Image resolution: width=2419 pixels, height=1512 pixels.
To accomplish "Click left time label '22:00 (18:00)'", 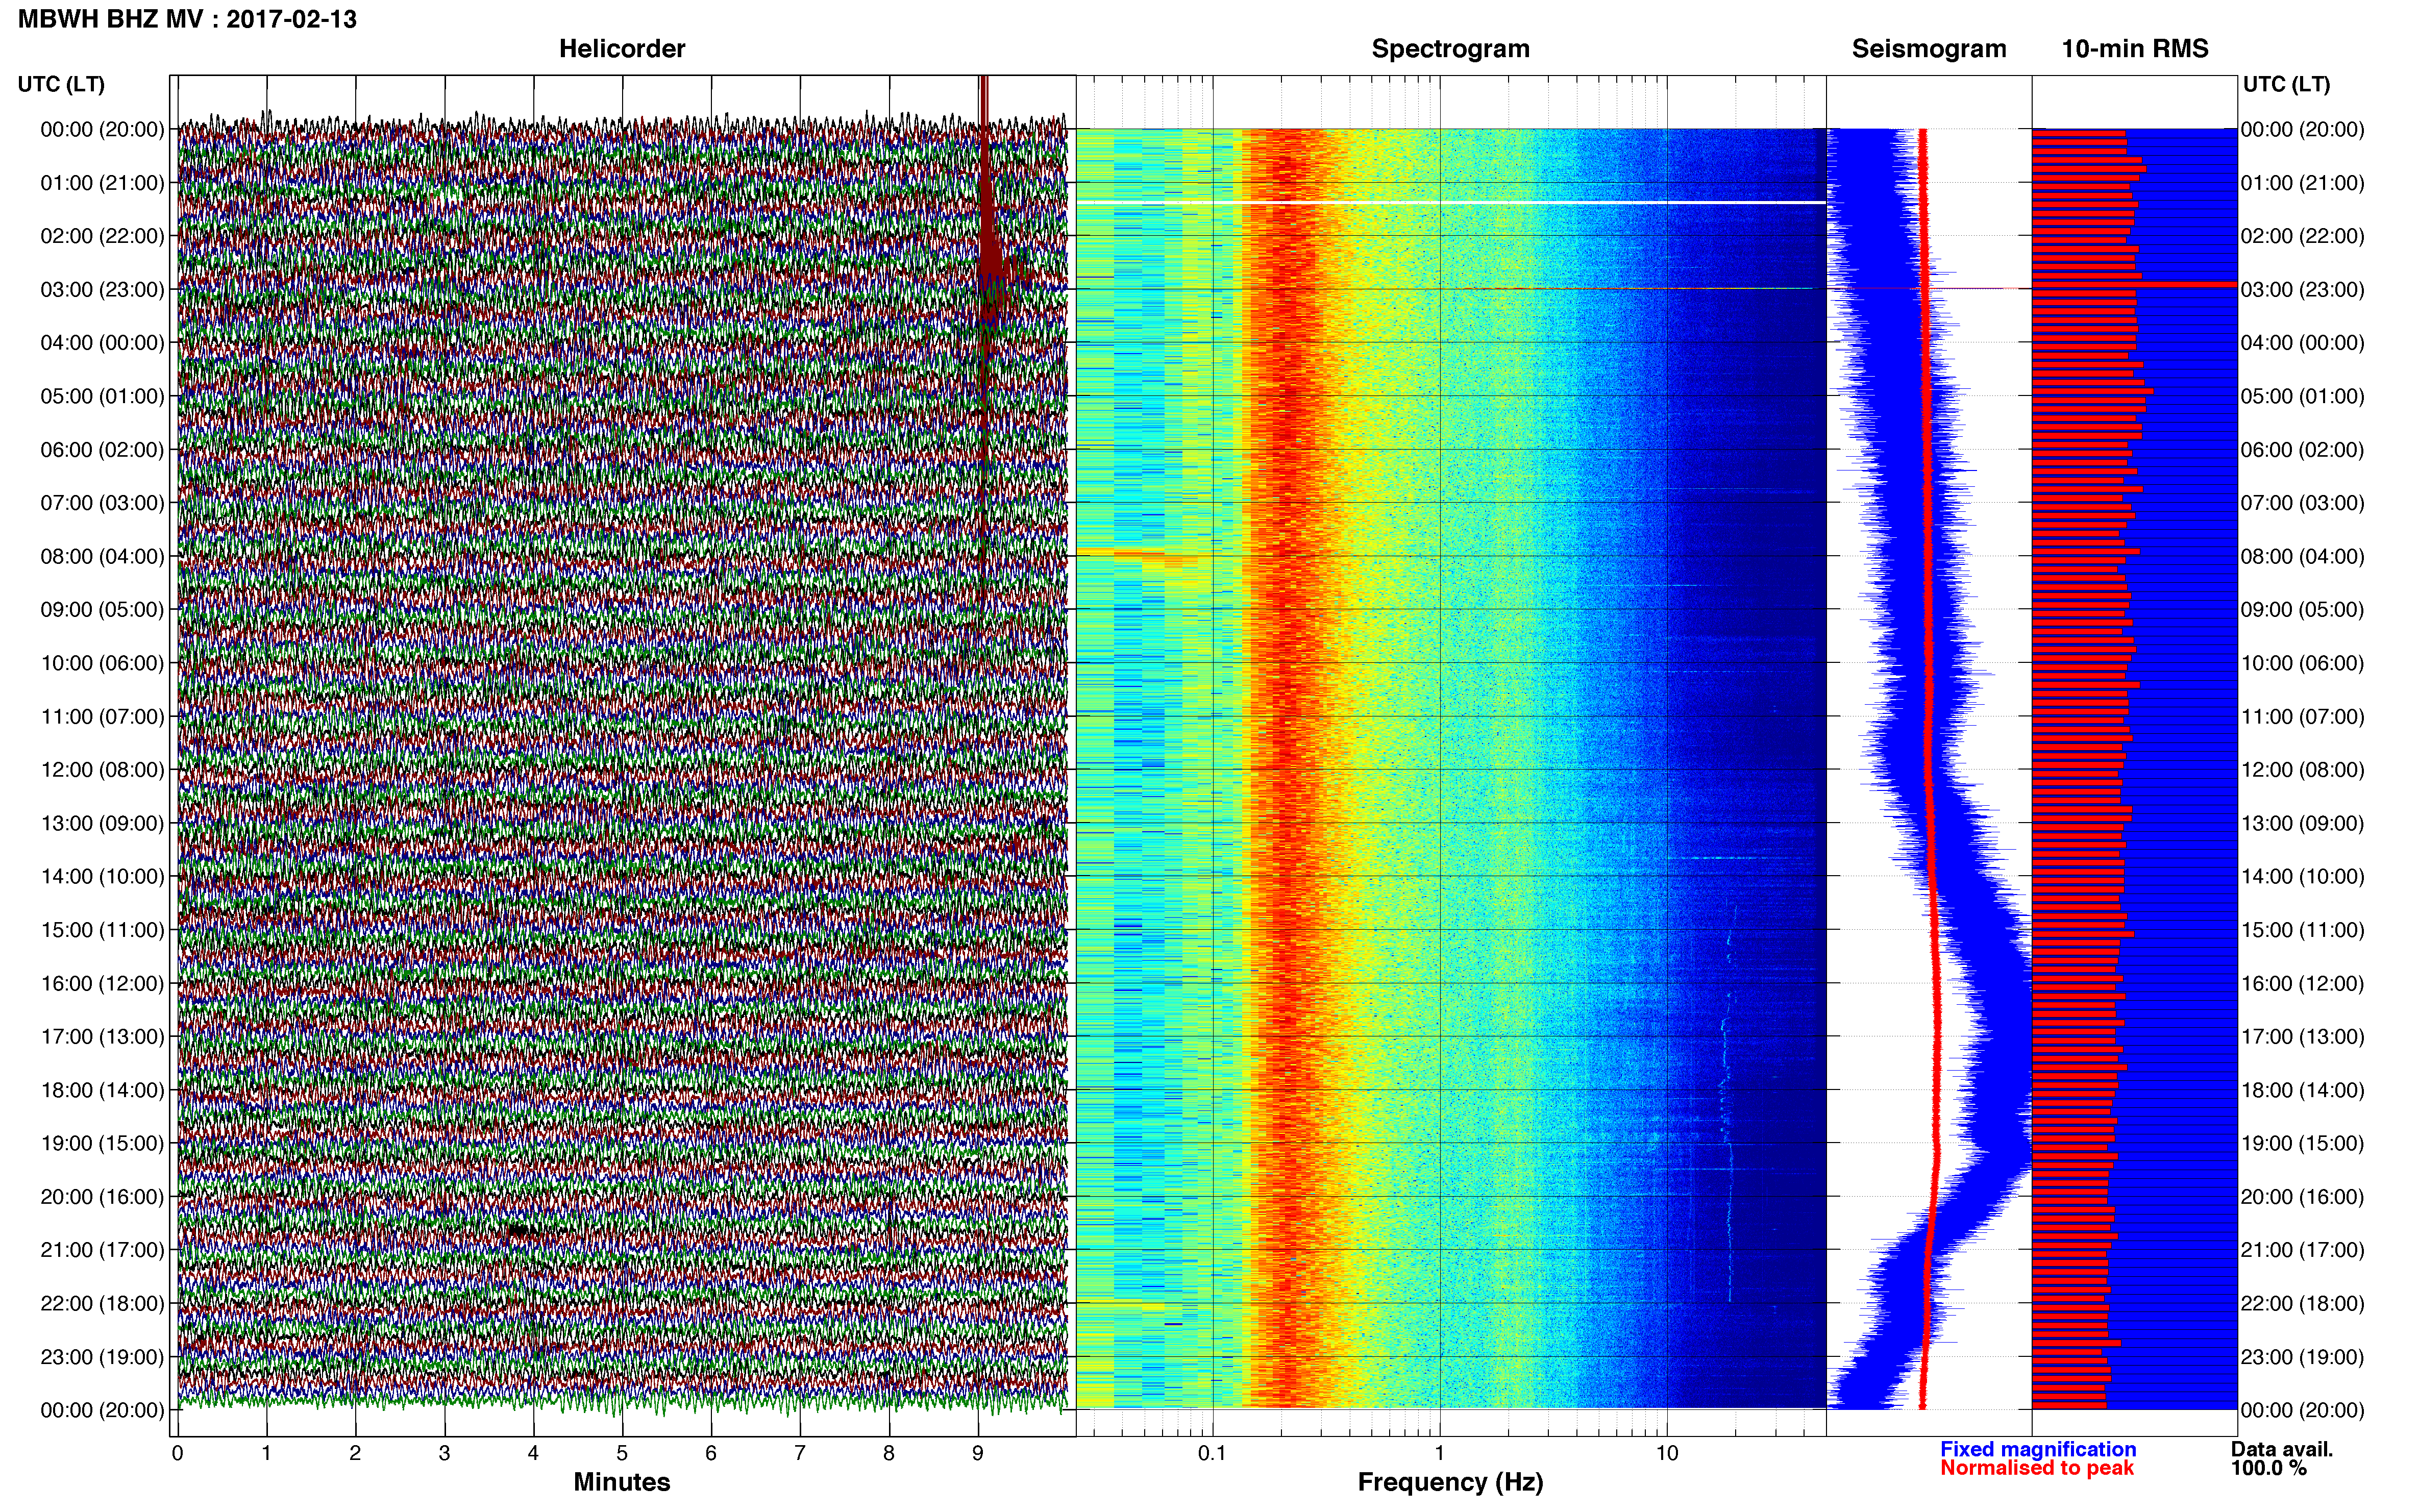I will (102, 1304).
